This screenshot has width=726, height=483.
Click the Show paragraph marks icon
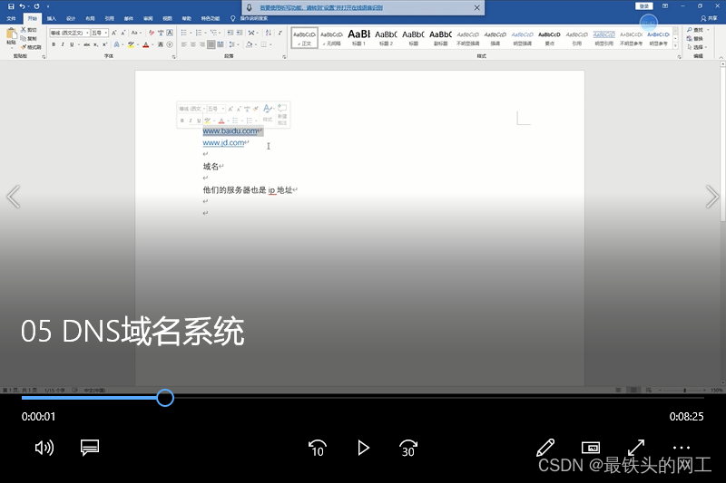pos(280,33)
